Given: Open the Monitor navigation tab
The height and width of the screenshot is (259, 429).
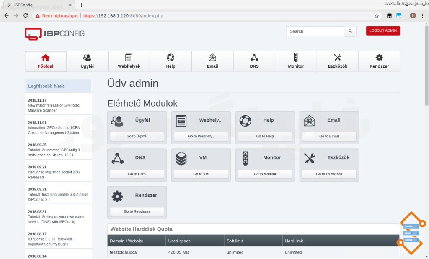Looking at the screenshot, I should 296,61.
